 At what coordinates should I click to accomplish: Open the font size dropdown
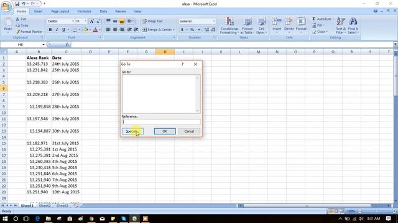click(x=85, y=21)
